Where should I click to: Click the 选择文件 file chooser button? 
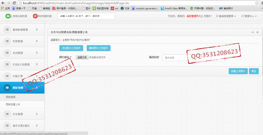(x=82, y=58)
